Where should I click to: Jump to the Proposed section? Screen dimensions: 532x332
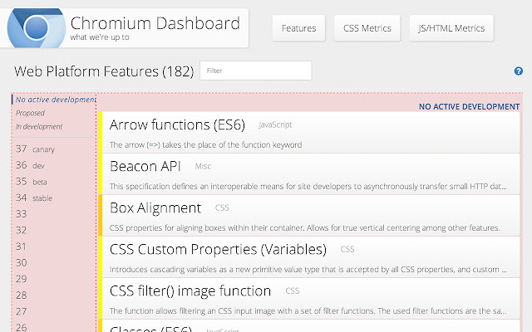pyautogui.click(x=31, y=113)
